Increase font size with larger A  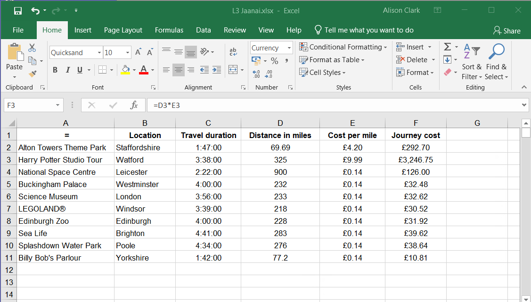point(138,52)
